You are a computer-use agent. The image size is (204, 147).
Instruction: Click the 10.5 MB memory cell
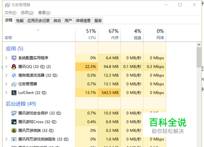pos(109,113)
